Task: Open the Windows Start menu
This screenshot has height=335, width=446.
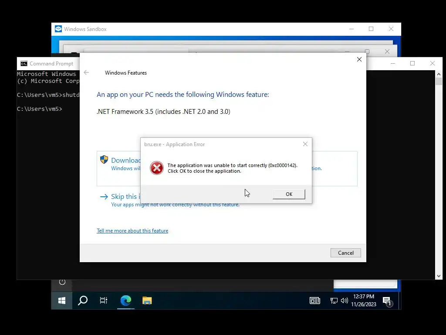Action: pos(62,301)
